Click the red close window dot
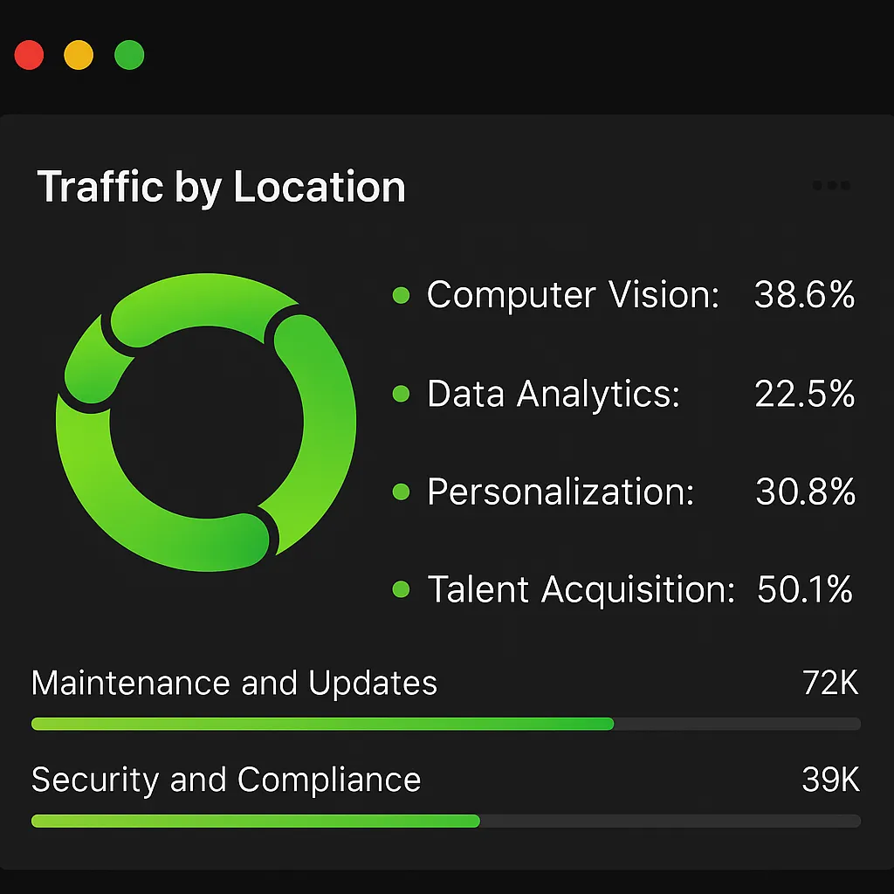The height and width of the screenshot is (894, 894). 29,55
